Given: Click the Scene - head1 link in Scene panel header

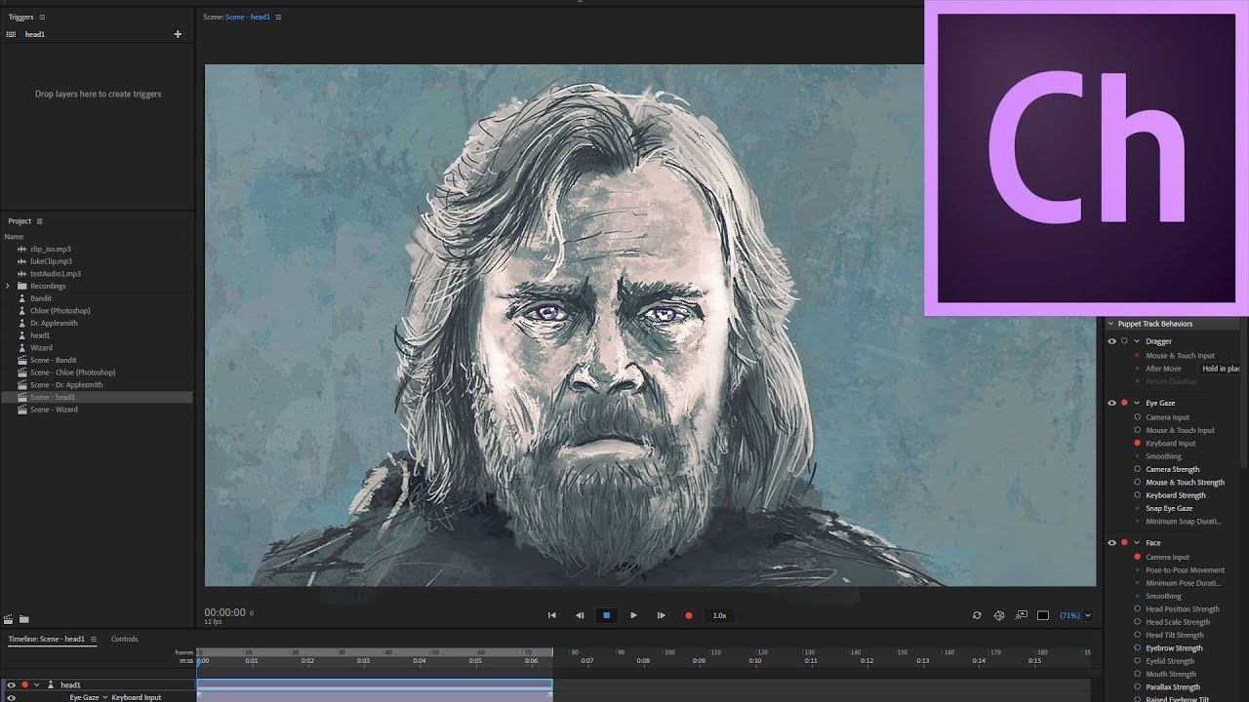Looking at the screenshot, I should point(248,17).
